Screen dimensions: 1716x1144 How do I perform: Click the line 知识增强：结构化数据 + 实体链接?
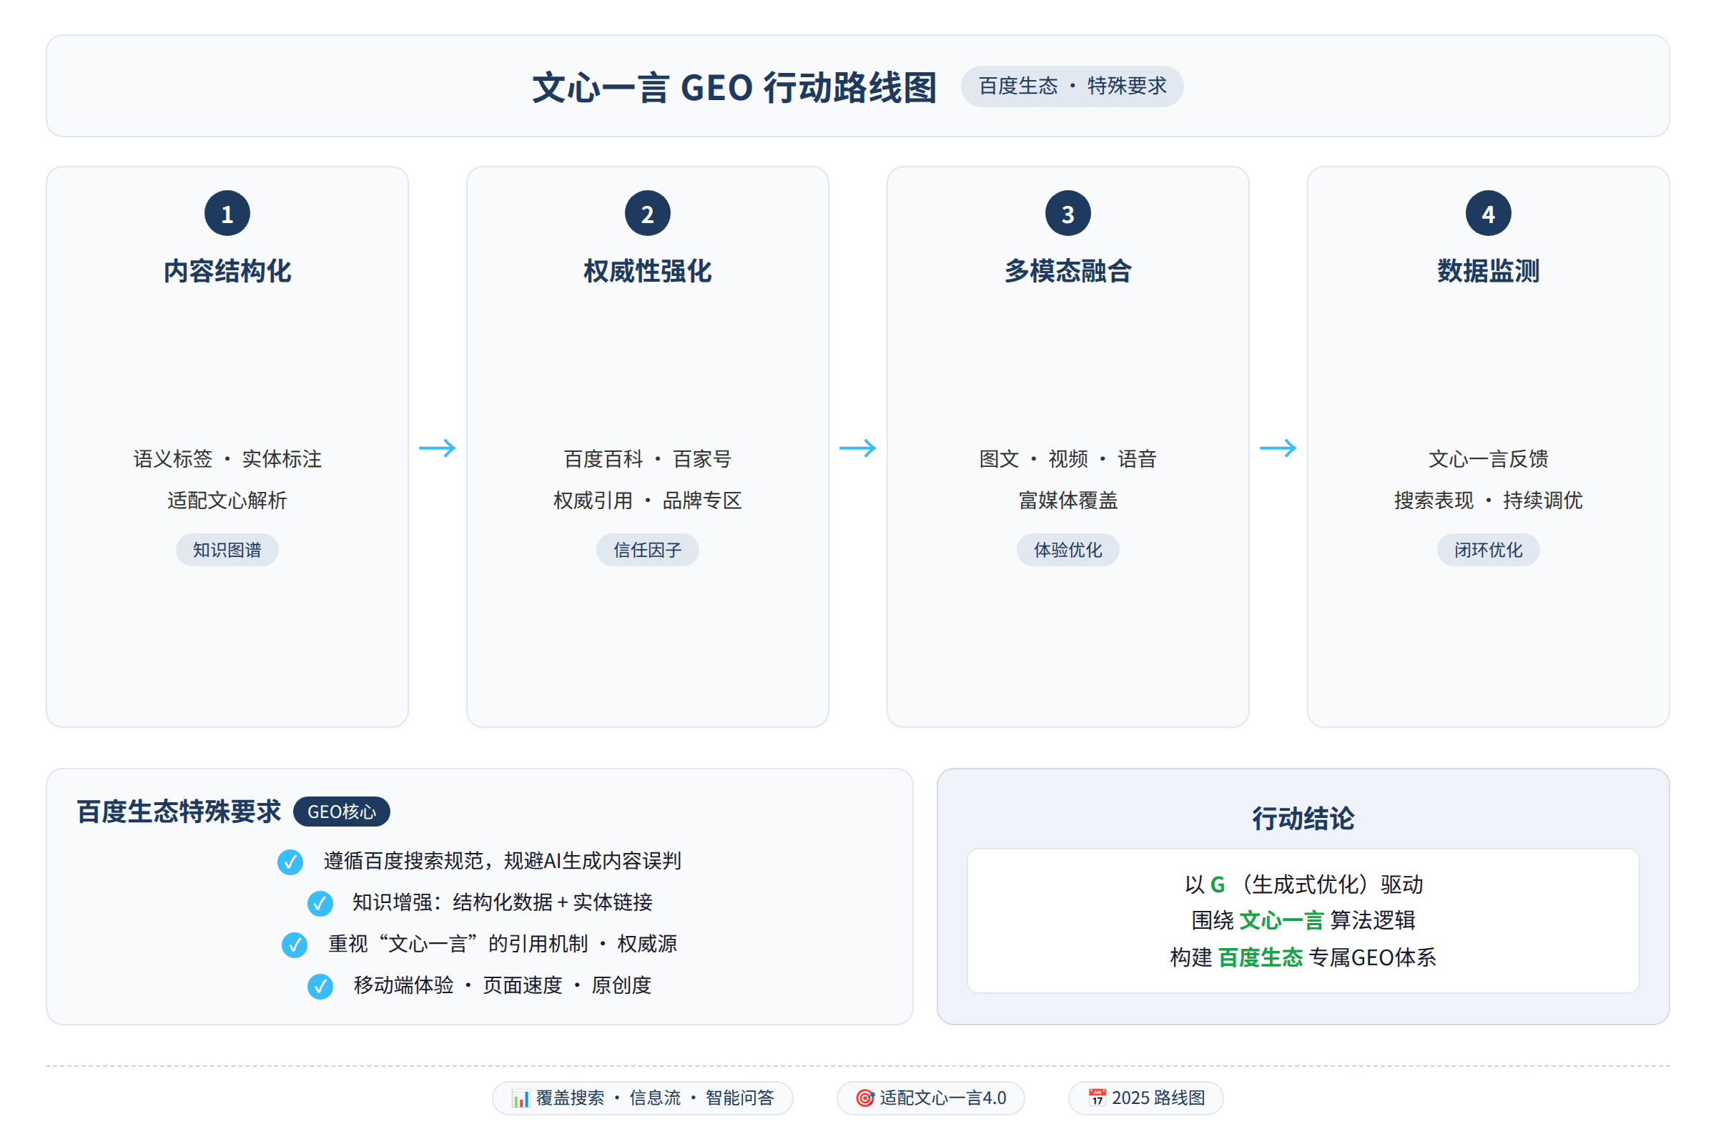pos(502,902)
